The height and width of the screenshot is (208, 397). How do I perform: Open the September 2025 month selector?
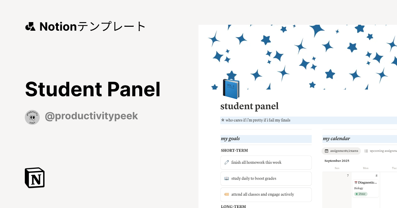[337, 161]
